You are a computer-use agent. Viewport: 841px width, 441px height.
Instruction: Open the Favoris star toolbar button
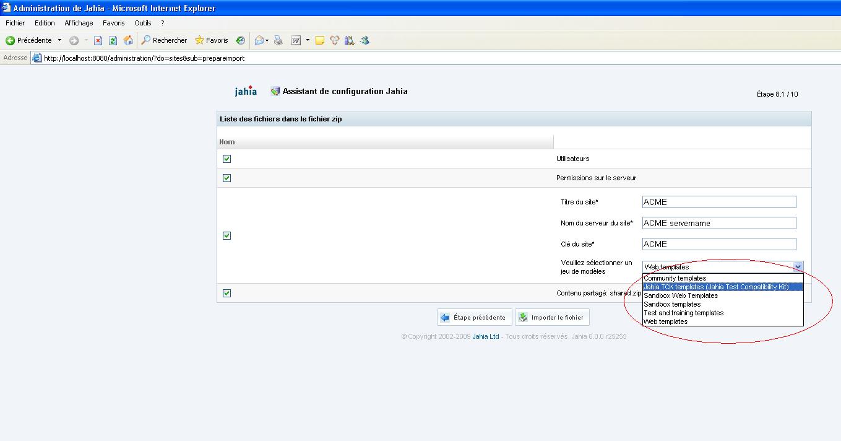click(212, 40)
